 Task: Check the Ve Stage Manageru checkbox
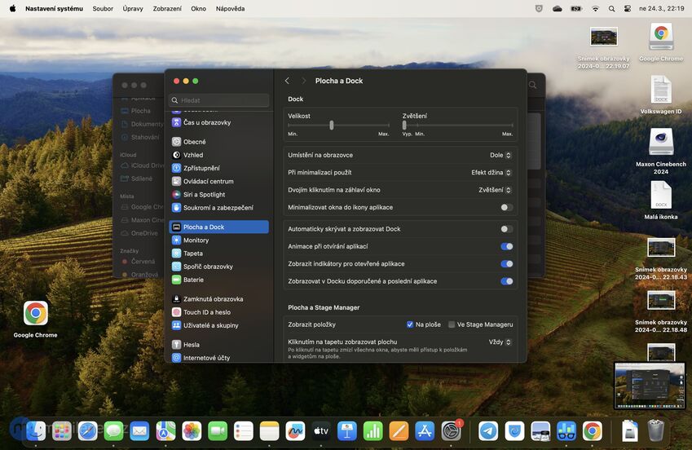coord(452,324)
